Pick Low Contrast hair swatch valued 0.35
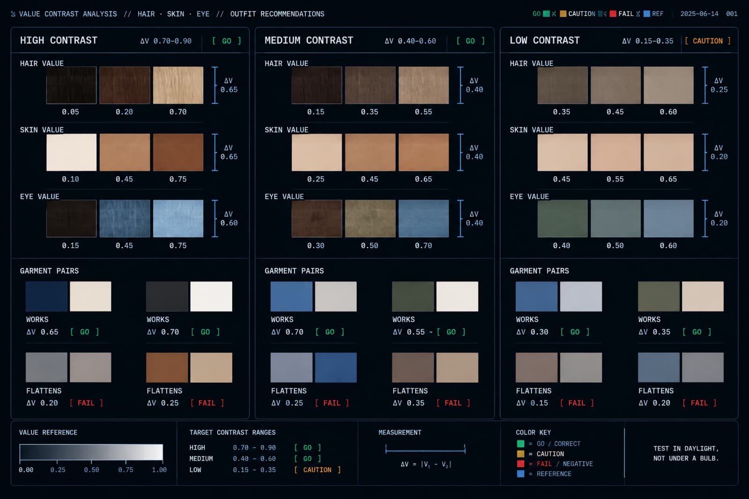Viewport: 749px width, 499px height. (x=562, y=85)
